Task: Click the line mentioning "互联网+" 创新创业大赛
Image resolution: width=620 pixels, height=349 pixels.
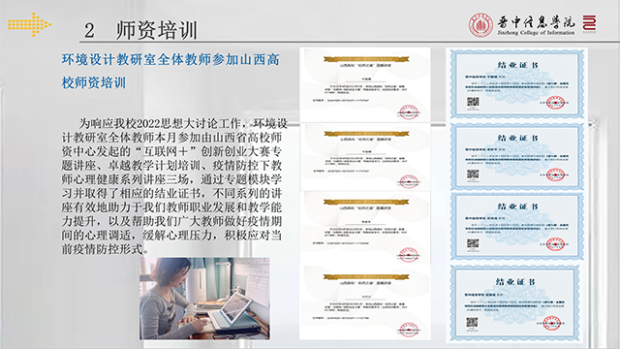Action: [x=171, y=151]
